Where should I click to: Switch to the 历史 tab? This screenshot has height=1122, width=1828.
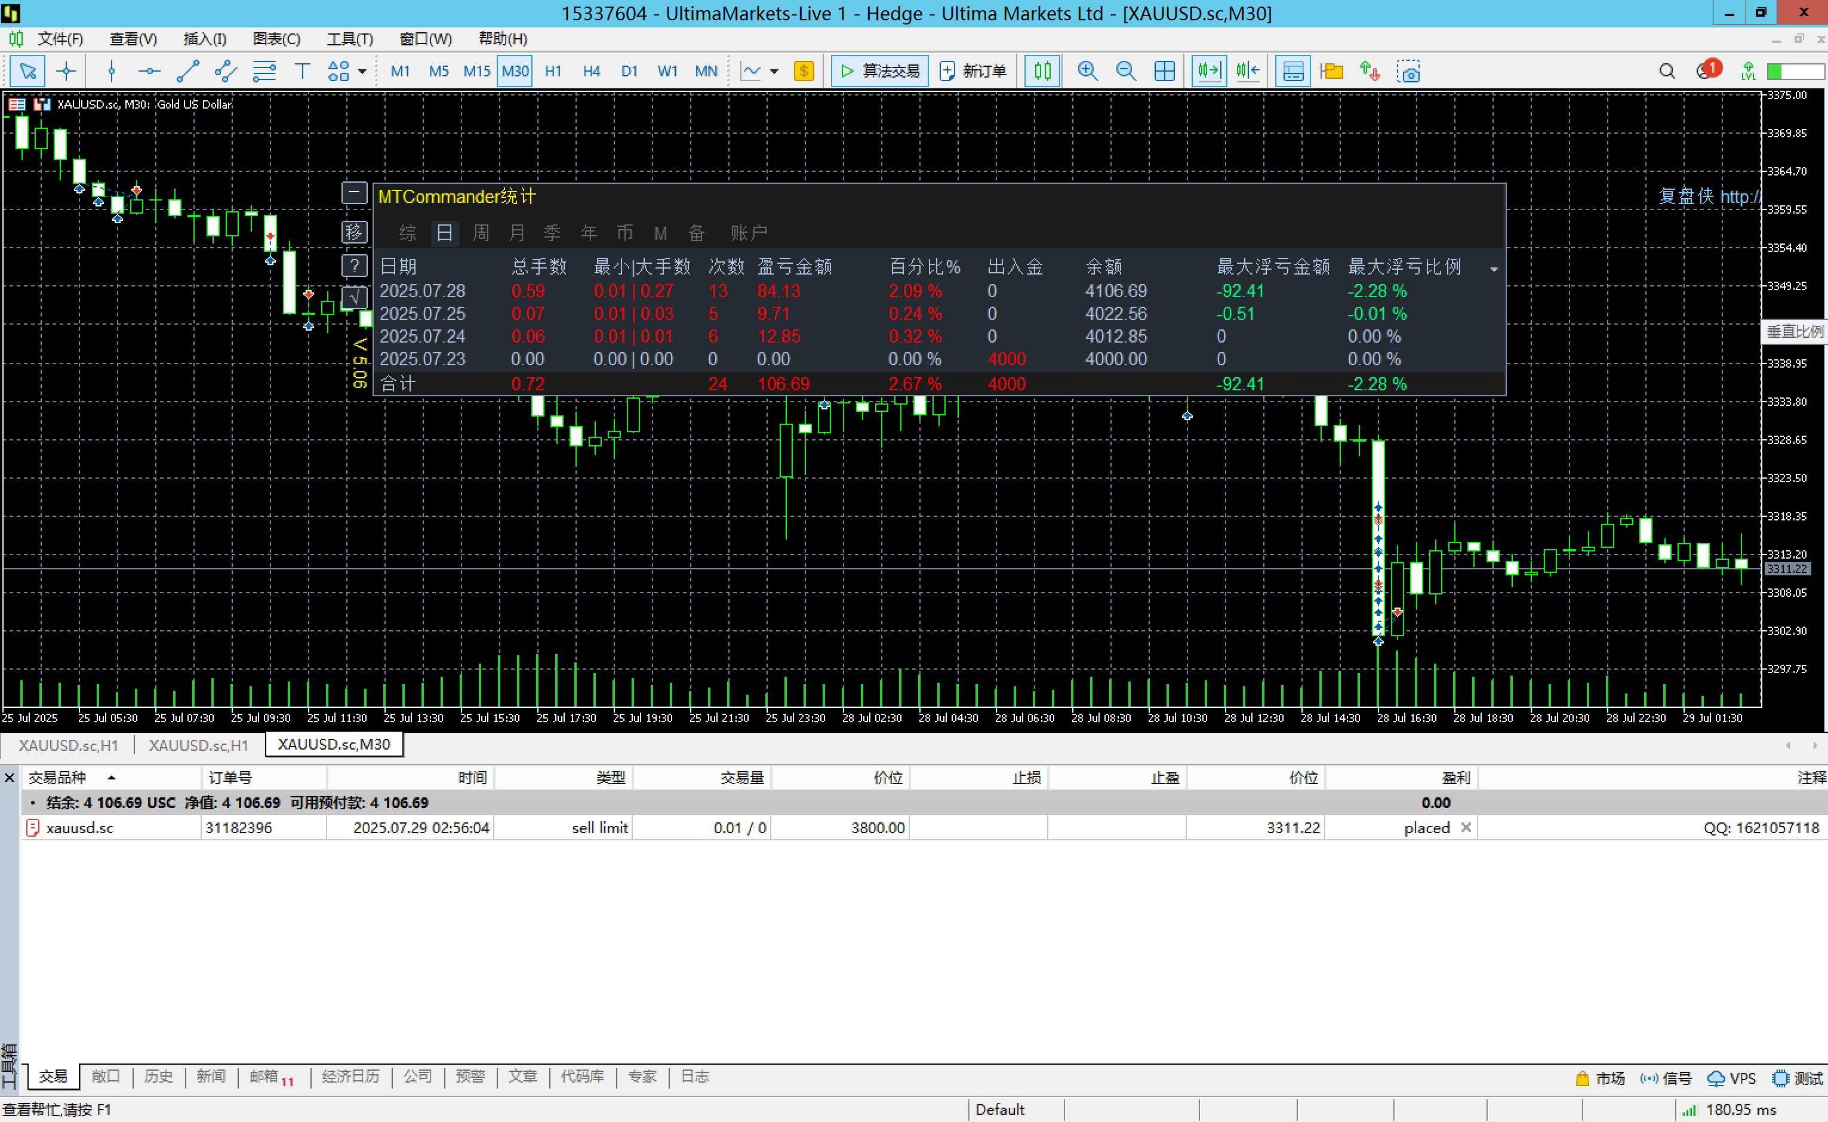158,1076
